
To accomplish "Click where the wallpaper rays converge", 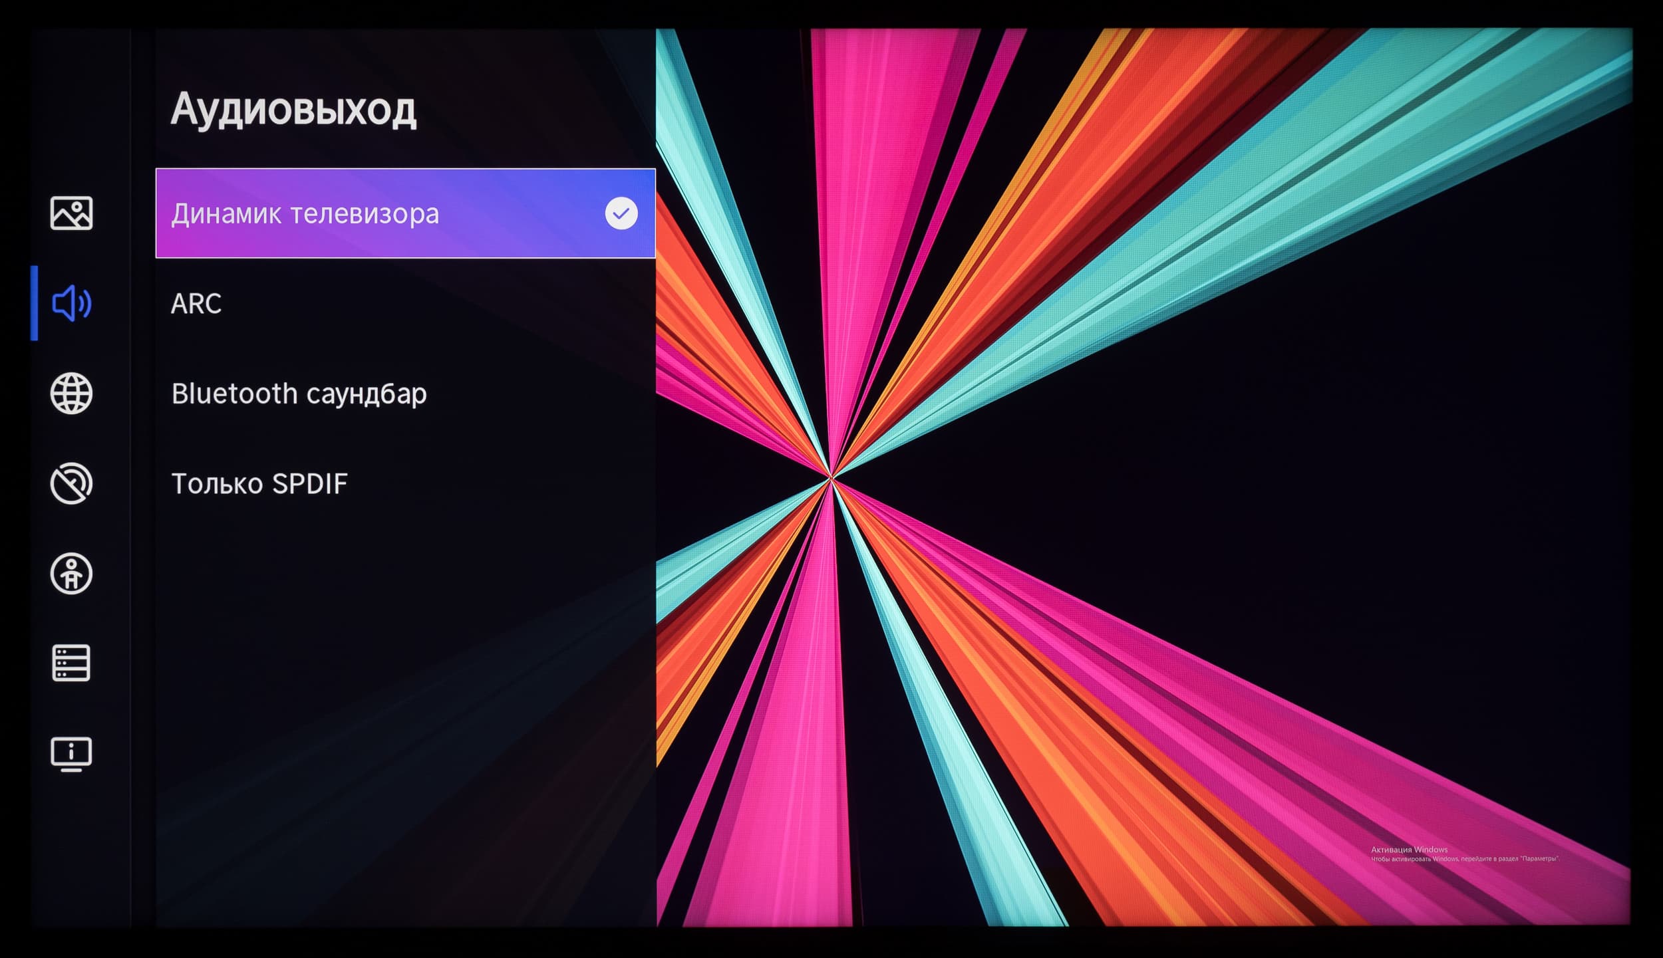I will click(x=831, y=478).
